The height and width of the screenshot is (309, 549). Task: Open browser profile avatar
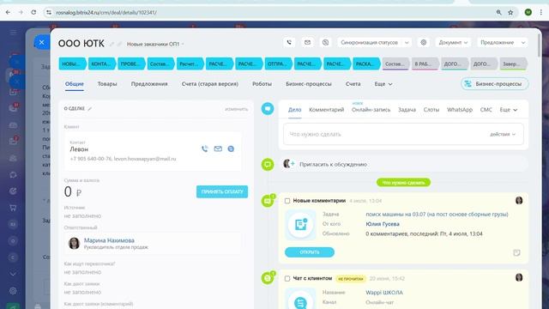(528, 12)
